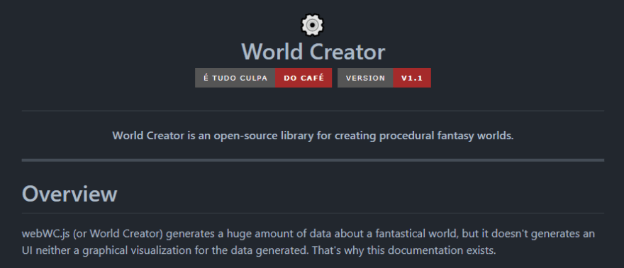Click the open-source library description line
This screenshot has width=624, height=268.
[x=313, y=136]
